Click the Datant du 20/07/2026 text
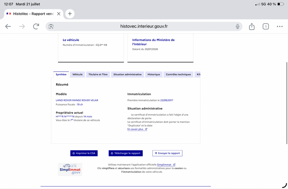Screen dimensions: 288x189 [x=145, y=49]
